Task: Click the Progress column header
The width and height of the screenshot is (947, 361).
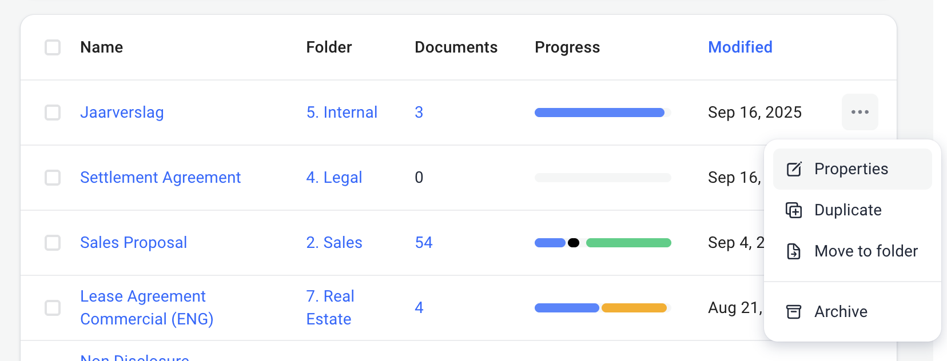Action: pos(567,47)
